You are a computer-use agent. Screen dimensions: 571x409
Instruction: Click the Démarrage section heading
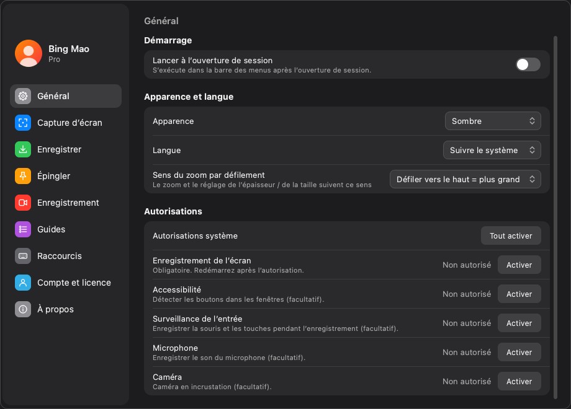(x=168, y=40)
